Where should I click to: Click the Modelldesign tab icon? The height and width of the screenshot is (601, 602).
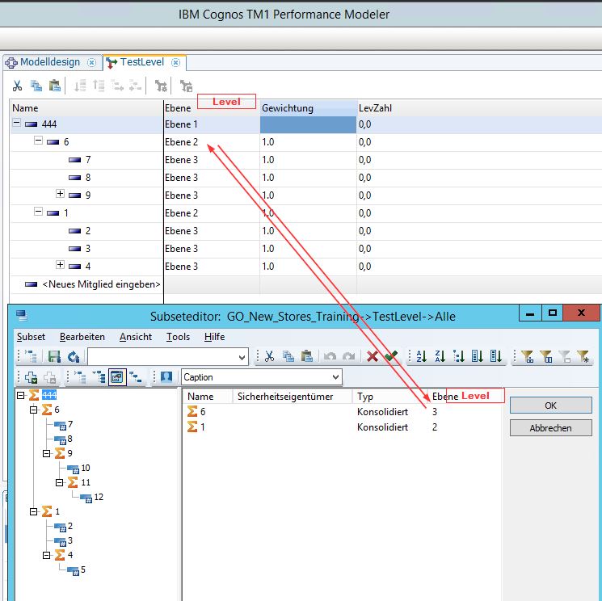[11, 62]
